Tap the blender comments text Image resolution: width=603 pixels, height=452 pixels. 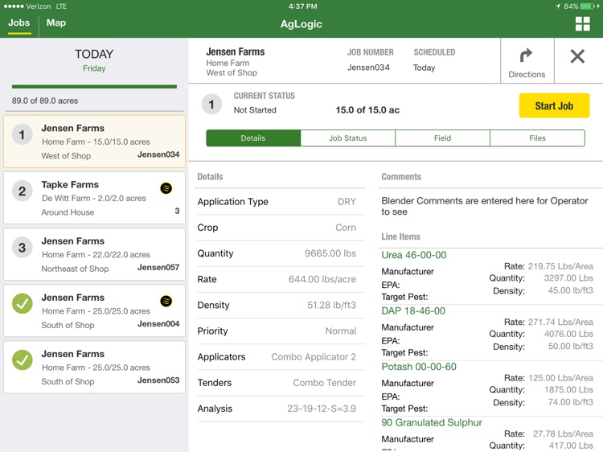pyautogui.click(x=484, y=206)
